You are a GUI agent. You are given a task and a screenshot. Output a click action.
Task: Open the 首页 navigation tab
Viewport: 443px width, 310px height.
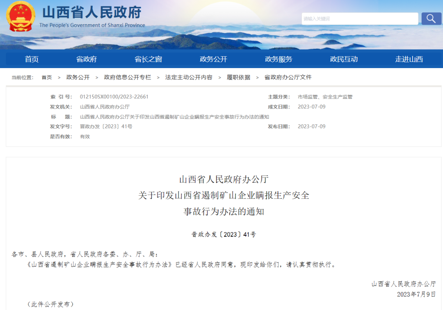click(x=32, y=59)
